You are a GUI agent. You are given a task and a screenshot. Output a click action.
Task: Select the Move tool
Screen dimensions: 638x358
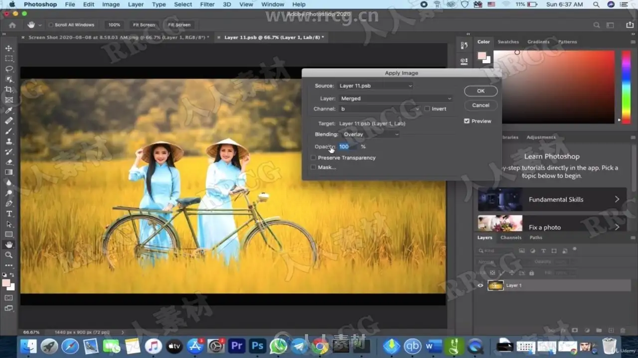pyautogui.click(x=9, y=48)
